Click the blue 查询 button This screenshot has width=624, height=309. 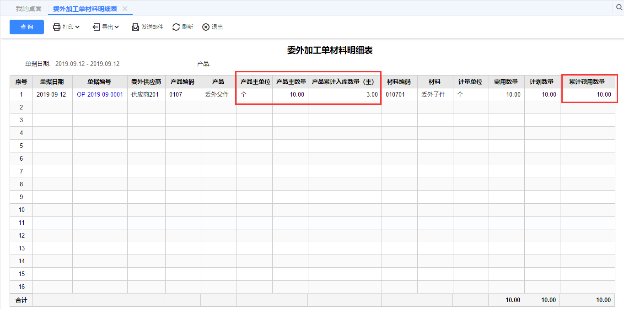[x=27, y=27]
